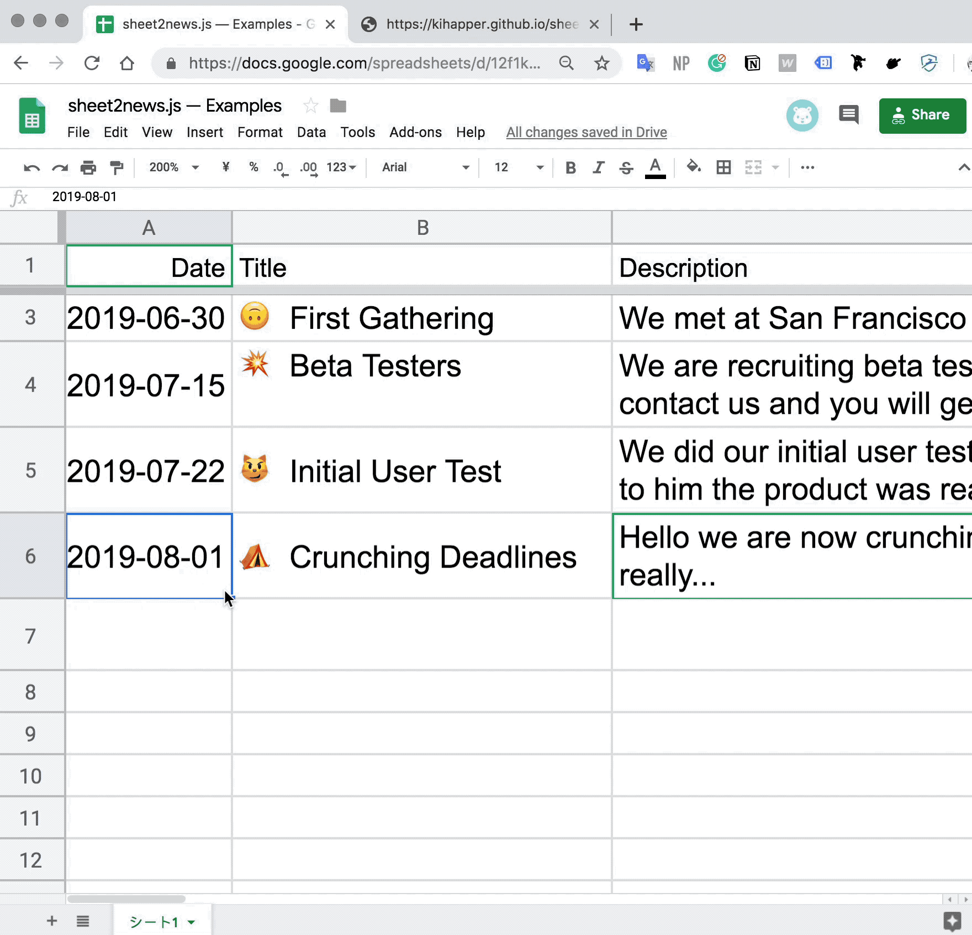Image resolution: width=972 pixels, height=935 pixels.
Task: Click the browser reload button
Action: tap(92, 63)
